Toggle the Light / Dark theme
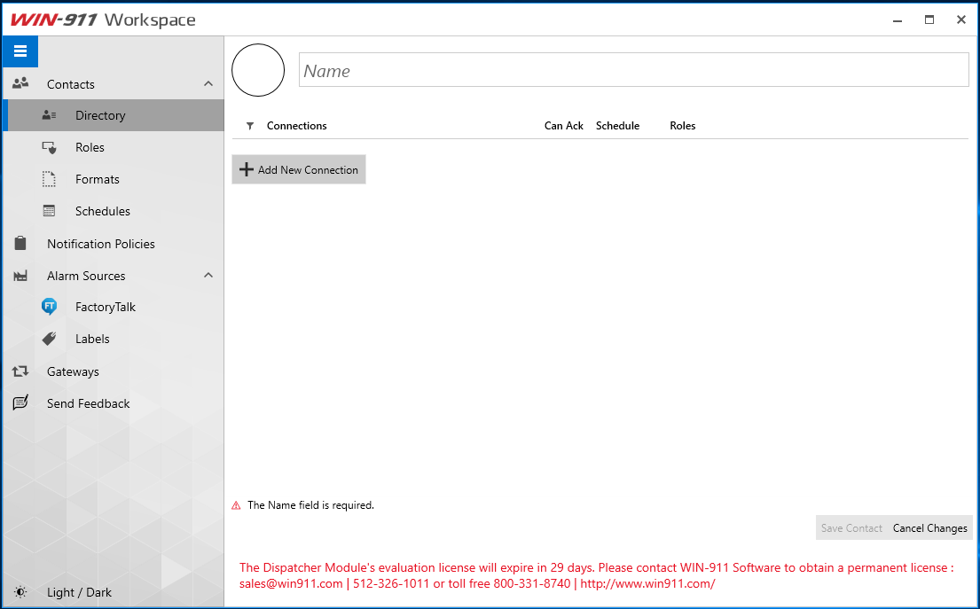 79,592
